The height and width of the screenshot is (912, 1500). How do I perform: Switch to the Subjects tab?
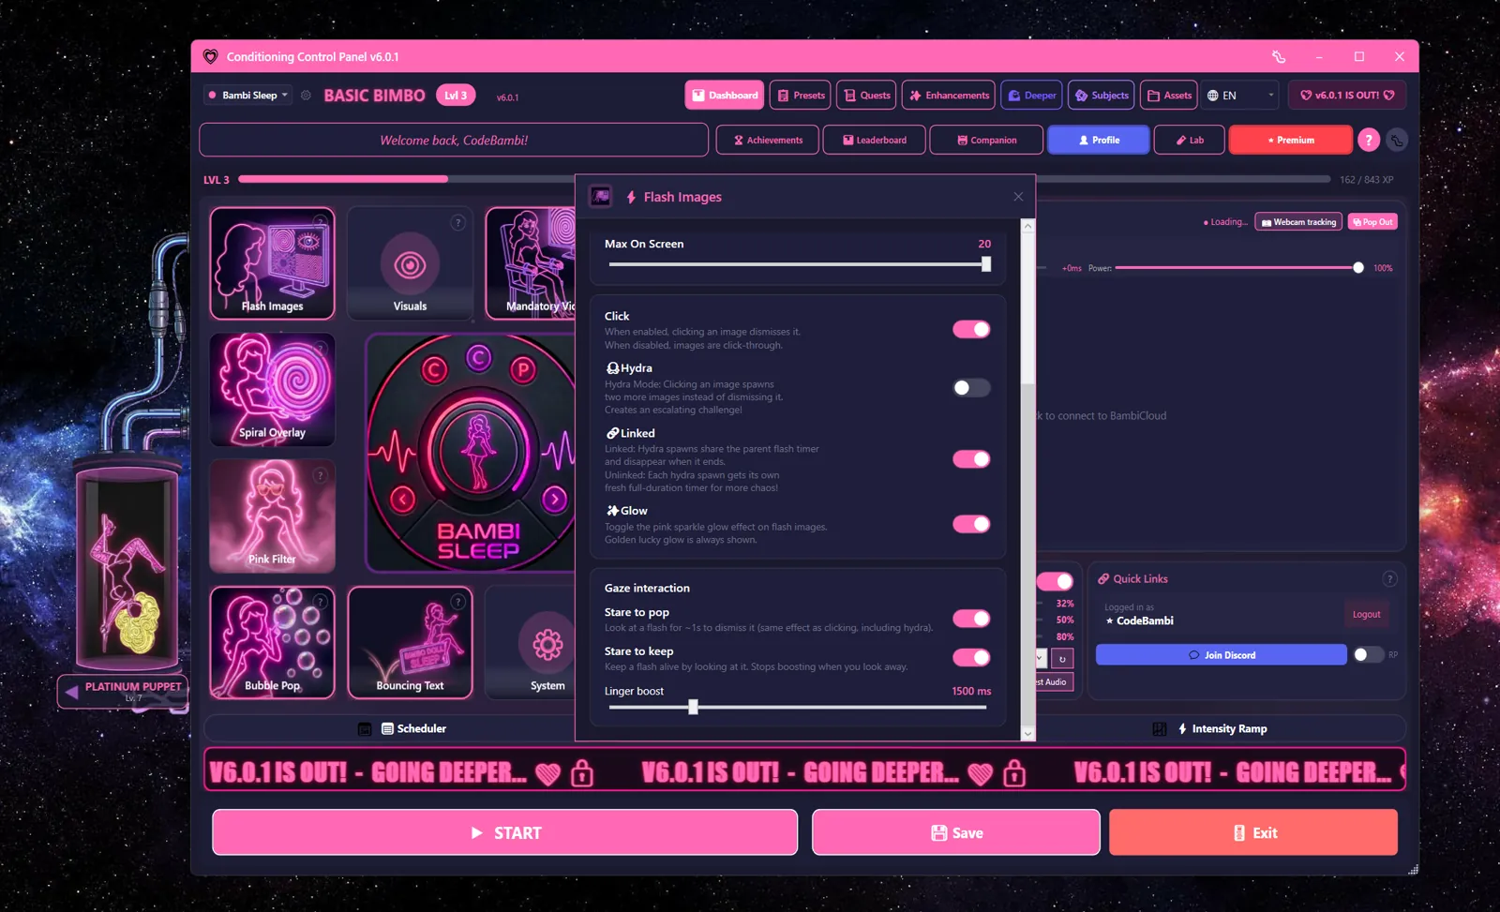(x=1102, y=96)
